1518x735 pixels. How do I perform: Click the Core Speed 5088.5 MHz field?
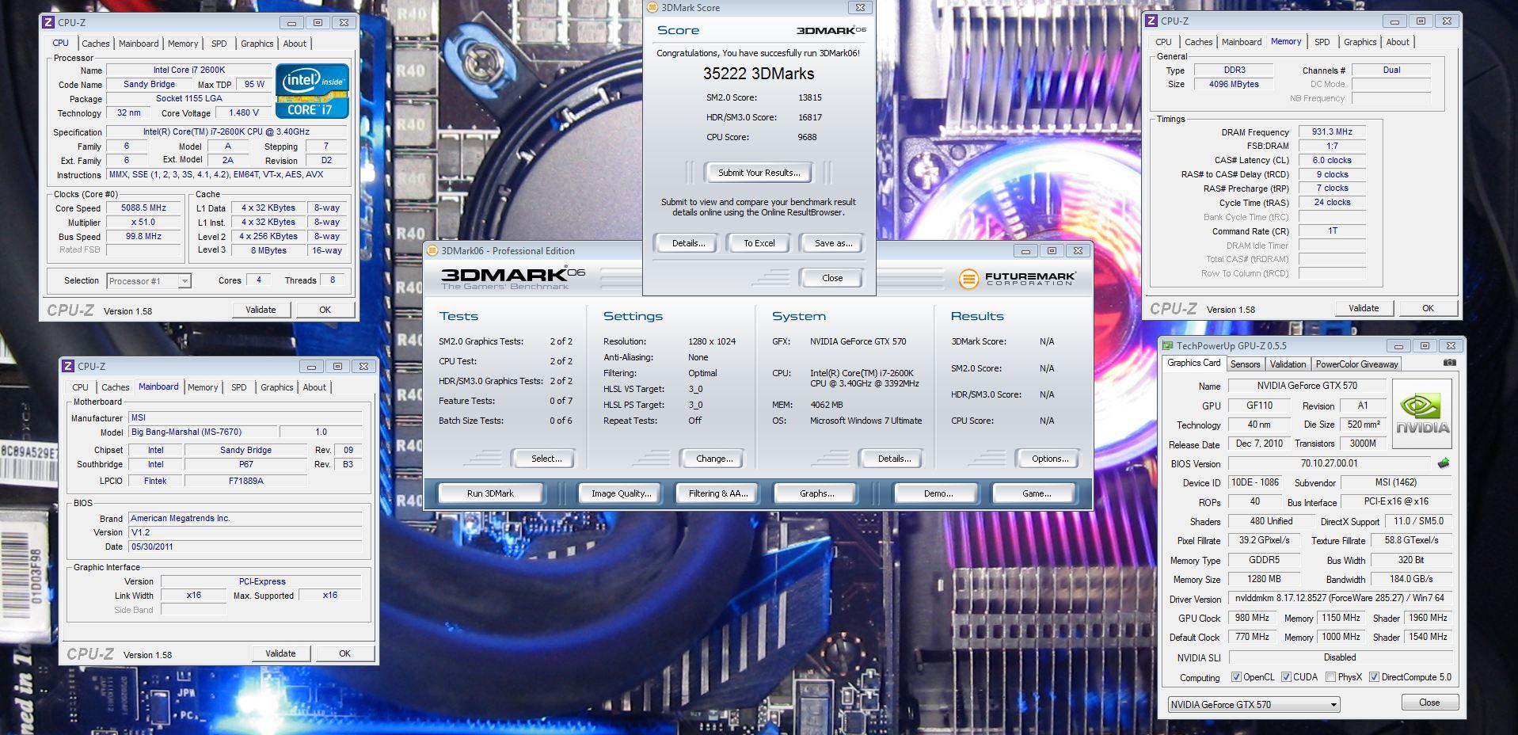143,208
